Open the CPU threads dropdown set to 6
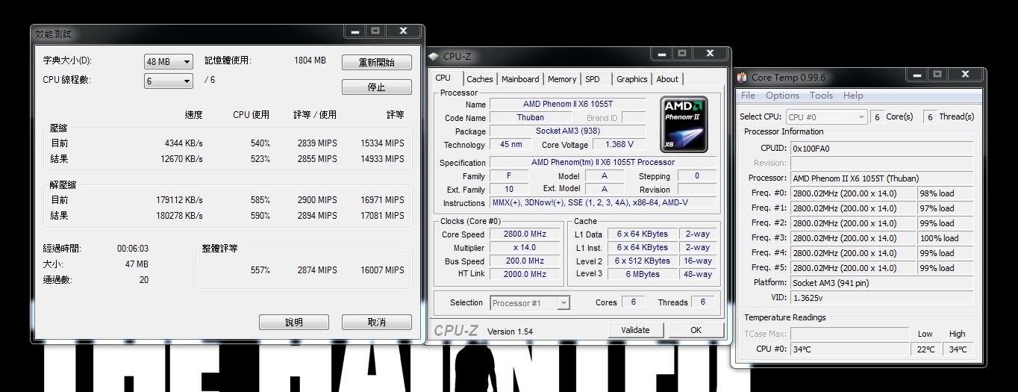Image resolution: width=1018 pixels, height=392 pixels. coord(169,81)
